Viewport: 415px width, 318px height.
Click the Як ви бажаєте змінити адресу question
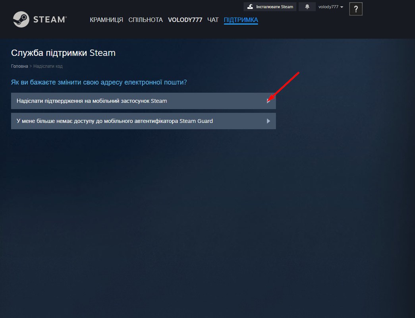click(99, 82)
